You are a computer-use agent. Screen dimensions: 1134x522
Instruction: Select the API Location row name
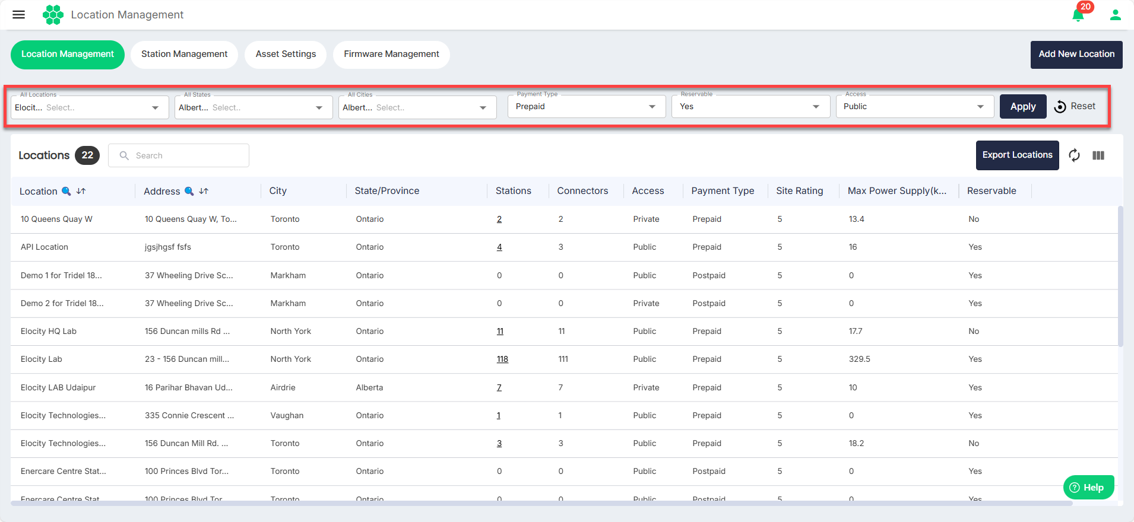pos(45,247)
